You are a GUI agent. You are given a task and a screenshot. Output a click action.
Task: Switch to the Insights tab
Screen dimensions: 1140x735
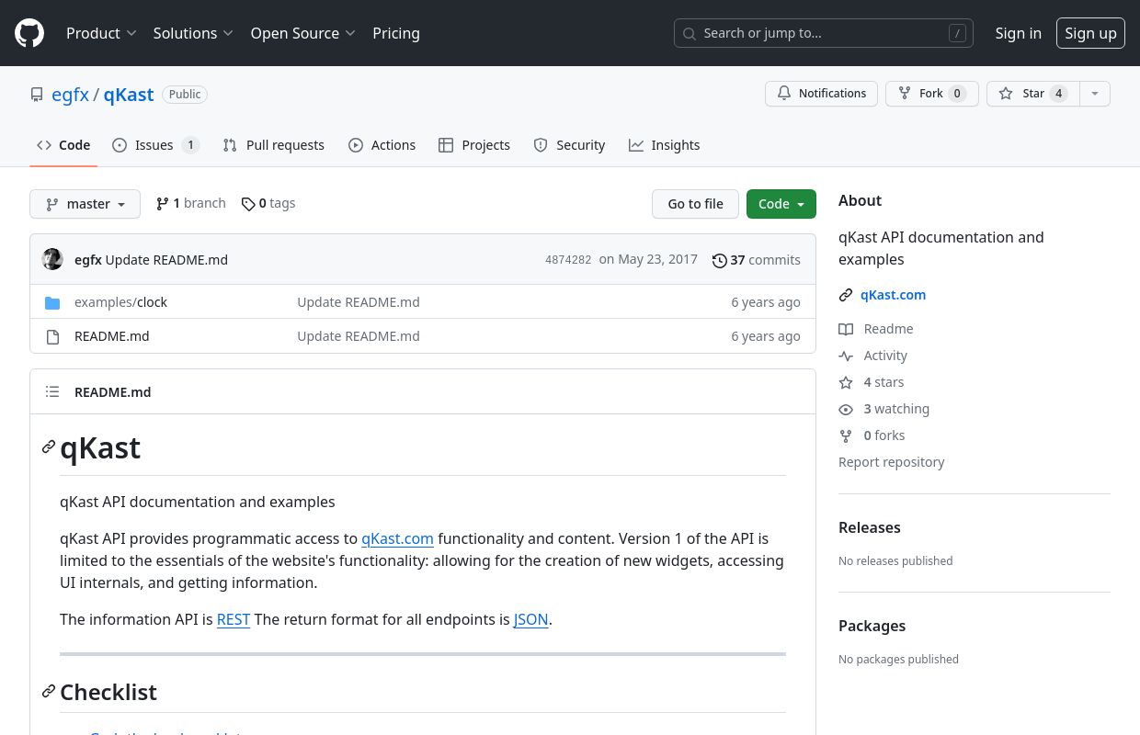coord(665,145)
